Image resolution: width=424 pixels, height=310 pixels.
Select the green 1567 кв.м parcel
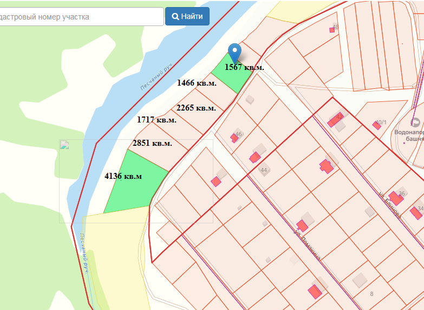[x=233, y=74]
